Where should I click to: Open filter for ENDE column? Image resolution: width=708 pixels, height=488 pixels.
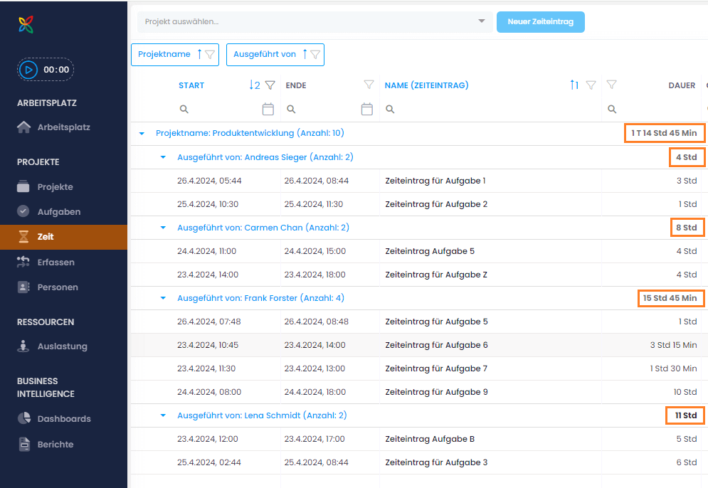[369, 85]
